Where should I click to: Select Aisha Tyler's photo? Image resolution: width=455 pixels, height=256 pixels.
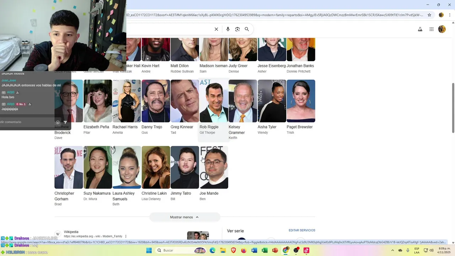[272, 101]
